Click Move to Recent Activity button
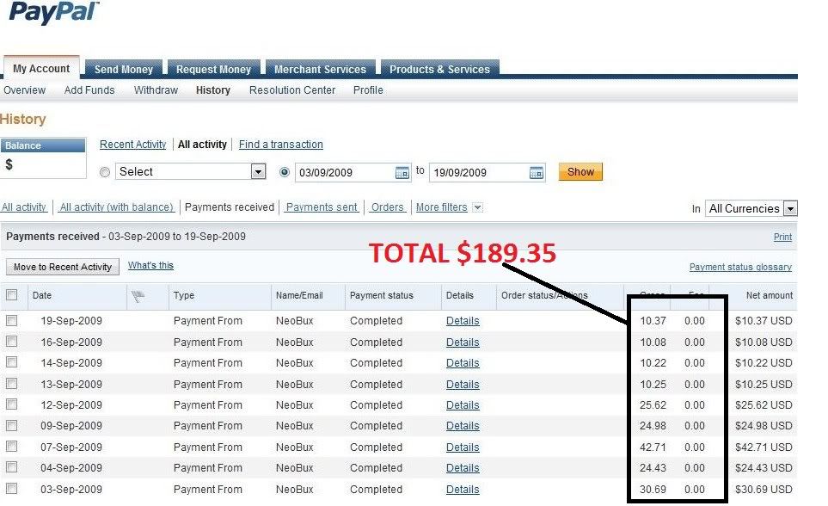The image size is (828, 506). (x=63, y=267)
